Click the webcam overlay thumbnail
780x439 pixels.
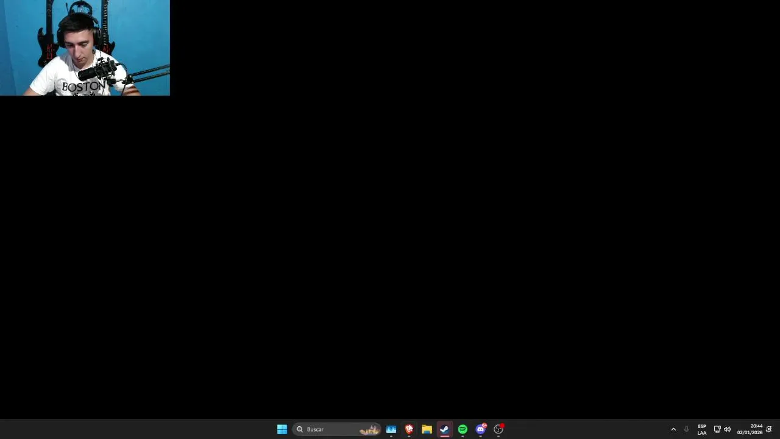click(85, 48)
